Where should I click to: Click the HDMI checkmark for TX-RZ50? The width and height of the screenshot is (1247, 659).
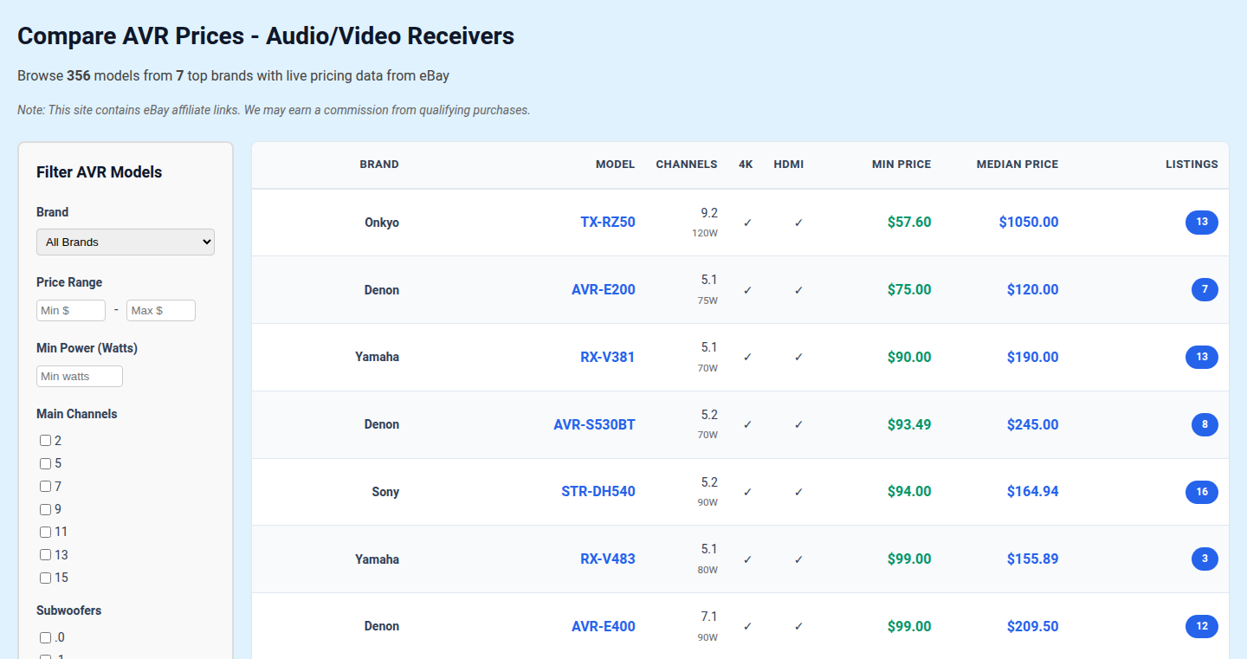click(x=798, y=223)
